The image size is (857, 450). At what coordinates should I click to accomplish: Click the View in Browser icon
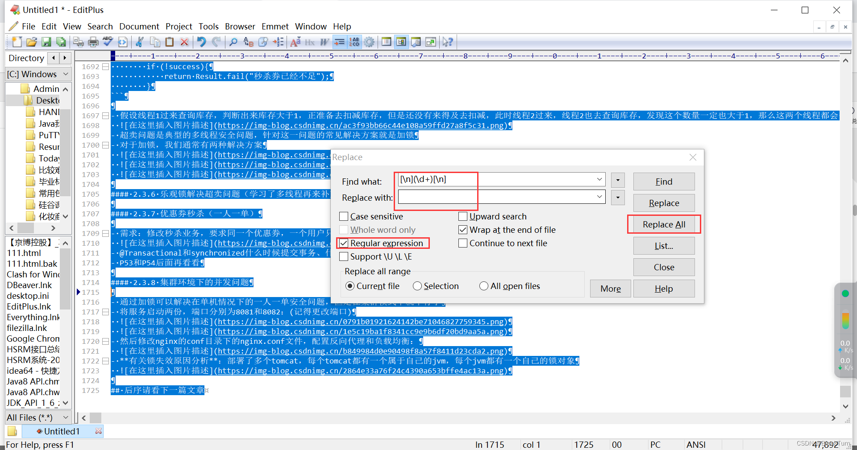[122, 42]
